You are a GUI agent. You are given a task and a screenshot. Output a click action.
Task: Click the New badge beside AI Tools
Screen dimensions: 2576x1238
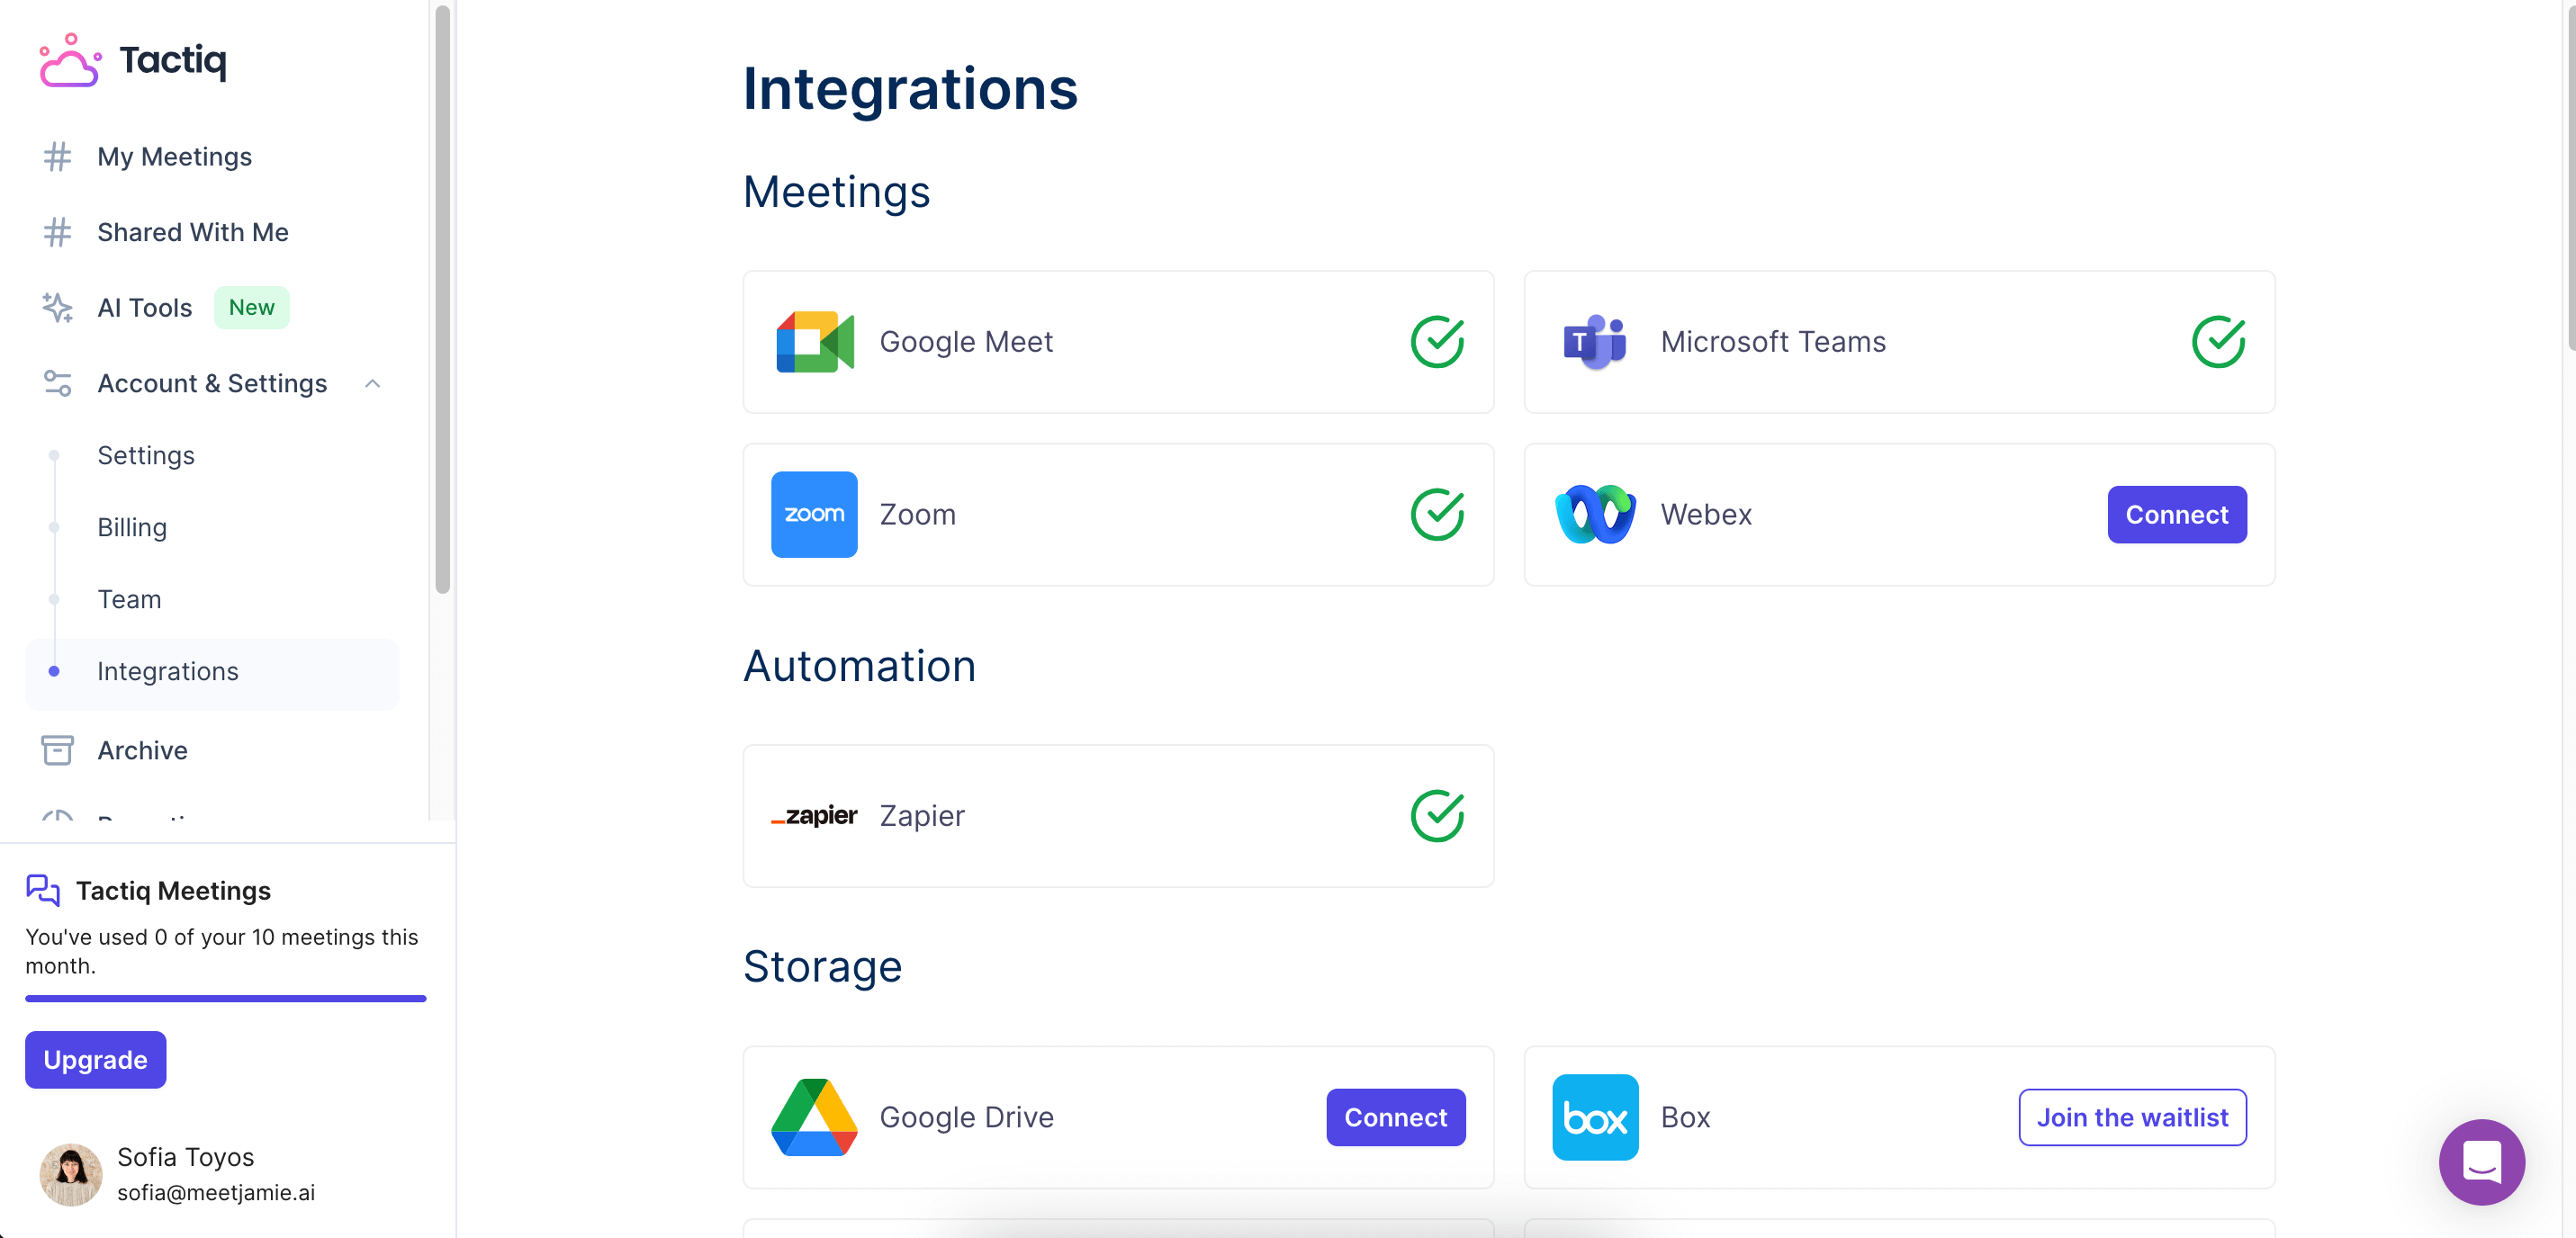click(251, 307)
